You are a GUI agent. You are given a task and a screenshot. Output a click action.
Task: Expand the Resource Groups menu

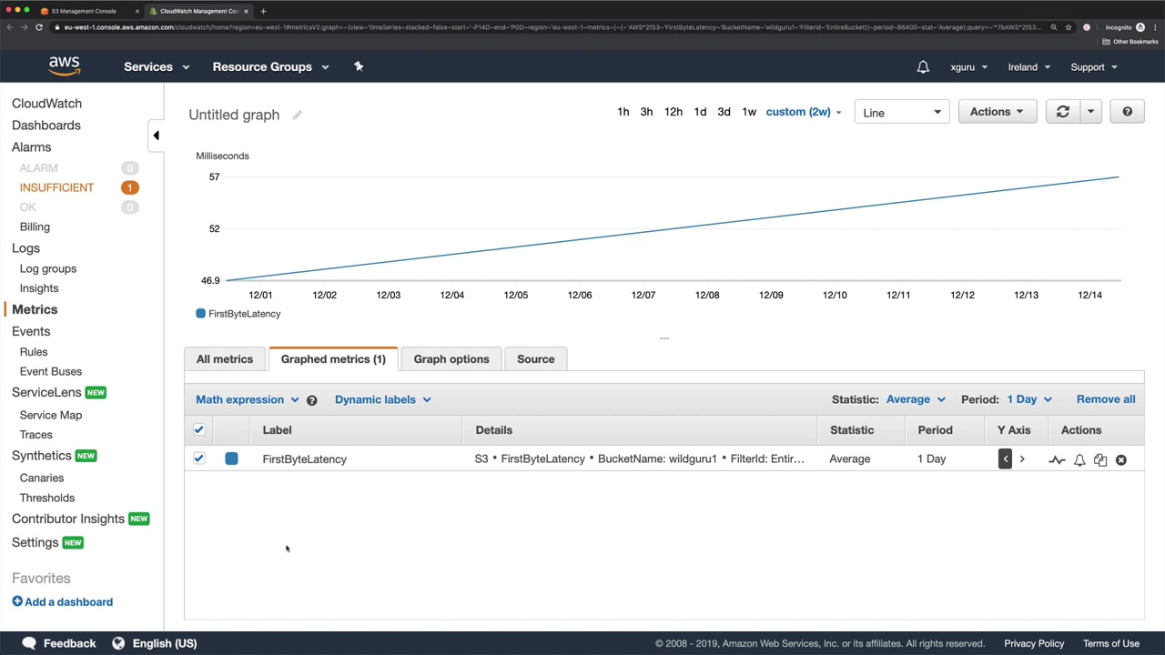point(270,66)
